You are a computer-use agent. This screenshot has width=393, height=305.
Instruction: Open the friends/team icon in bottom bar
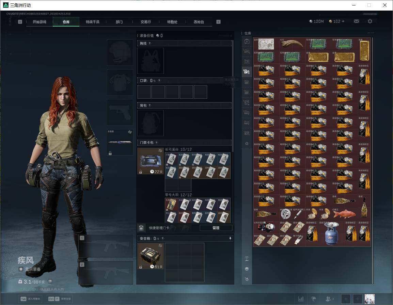(x=329, y=299)
